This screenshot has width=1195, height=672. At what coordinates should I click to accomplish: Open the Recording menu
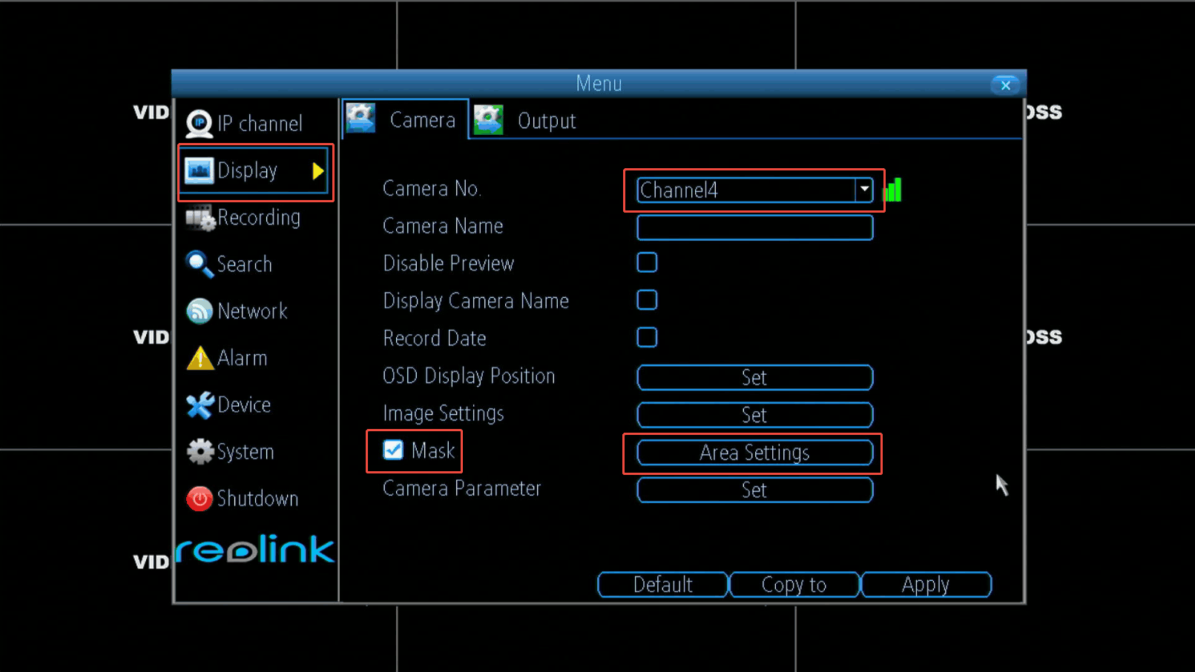[245, 218]
